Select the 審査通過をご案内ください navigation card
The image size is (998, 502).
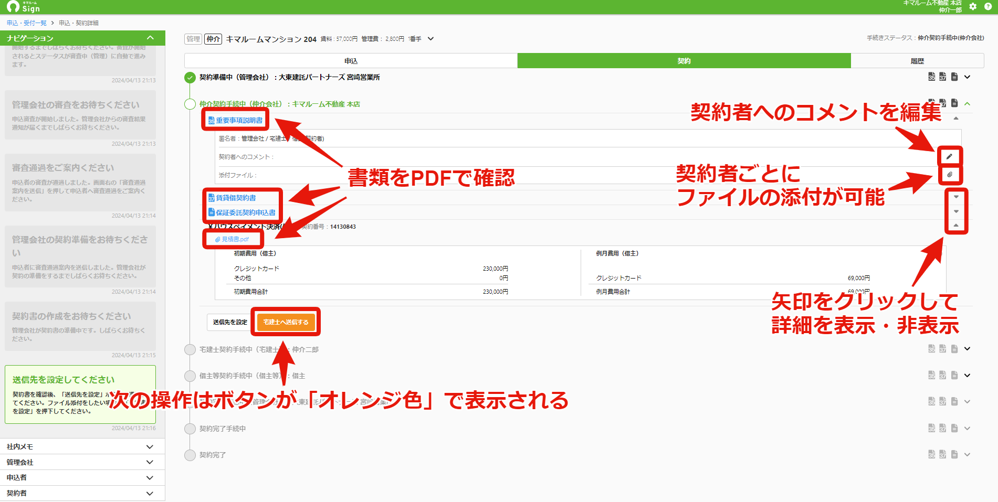[80, 183]
